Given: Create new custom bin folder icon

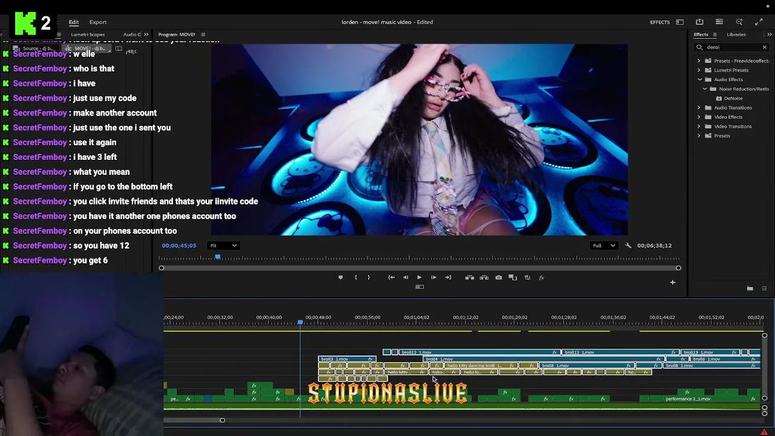Looking at the screenshot, I should (x=750, y=289).
